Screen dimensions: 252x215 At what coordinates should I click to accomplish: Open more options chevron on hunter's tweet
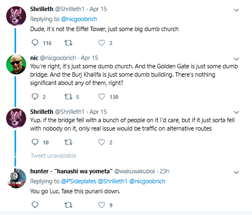tap(236, 172)
